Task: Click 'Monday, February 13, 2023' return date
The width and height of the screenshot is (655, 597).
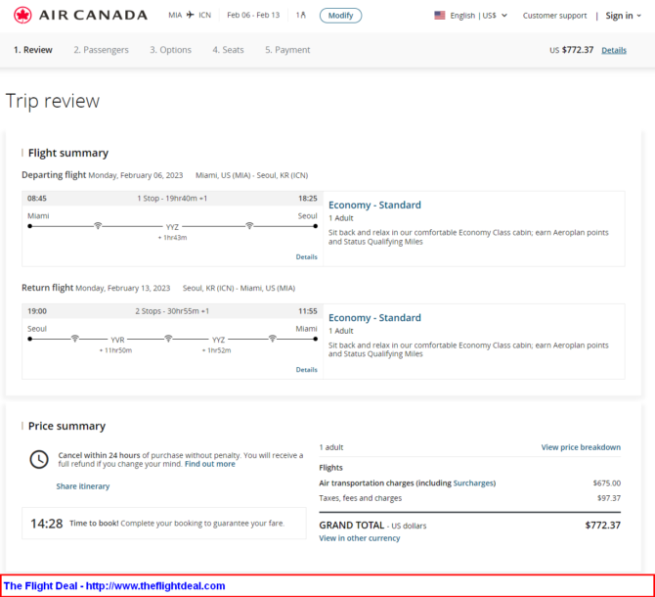Action: [x=123, y=288]
